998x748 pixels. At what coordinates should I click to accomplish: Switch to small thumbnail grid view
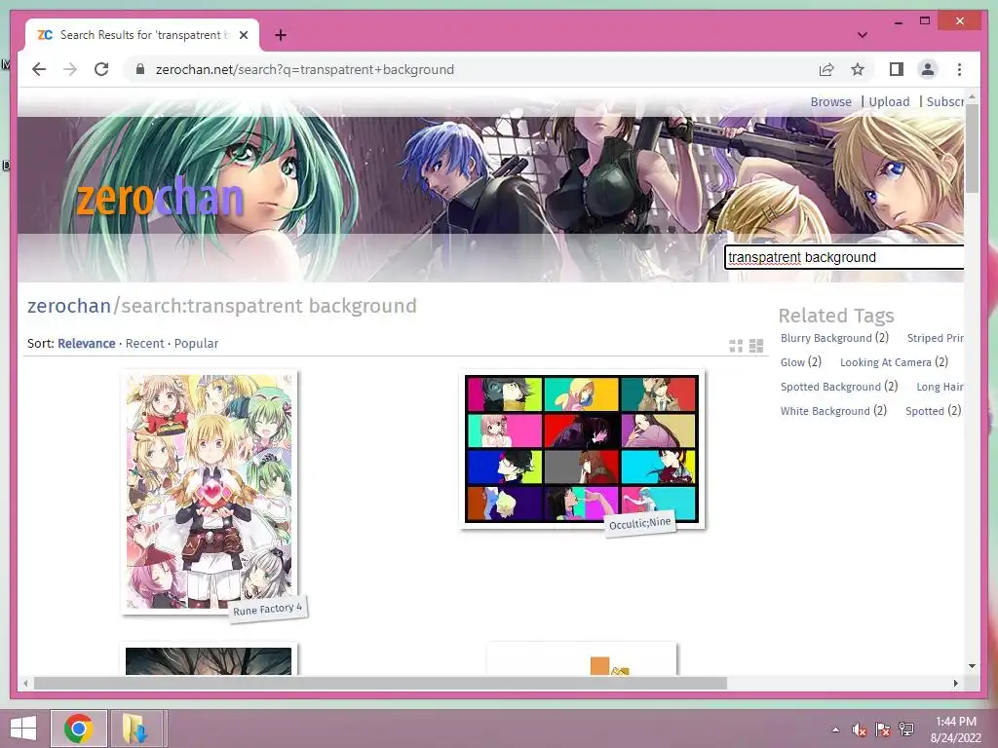pyautogui.click(x=736, y=346)
